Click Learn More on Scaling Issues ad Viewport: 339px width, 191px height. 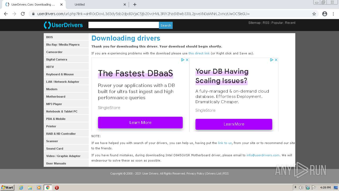coord(234,124)
